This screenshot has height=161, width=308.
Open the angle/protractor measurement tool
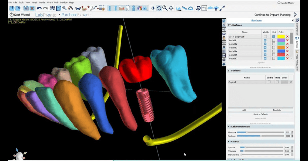pyautogui.click(x=190, y=8)
